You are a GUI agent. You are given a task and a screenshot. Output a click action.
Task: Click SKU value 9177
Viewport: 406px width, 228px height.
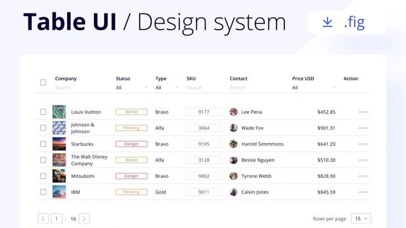[x=204, y=112]
